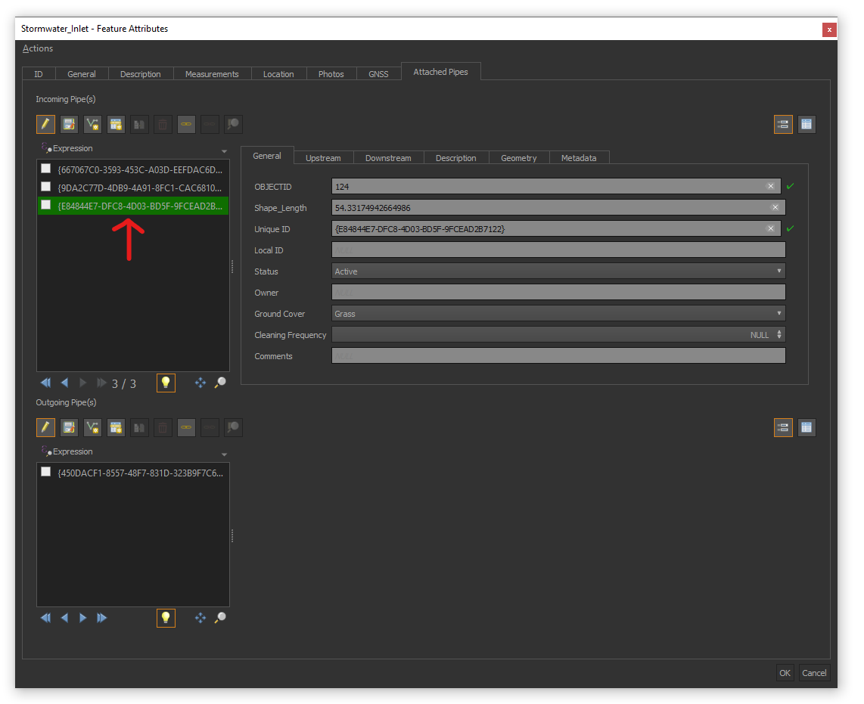The height and width of the screenshot is (704, 864).
Task: Clear the Shape_Length field value
Action: point(775,207)
